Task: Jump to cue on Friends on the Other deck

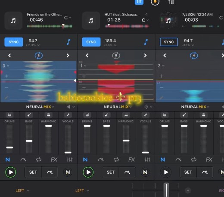Action: [x=50, y=172]
